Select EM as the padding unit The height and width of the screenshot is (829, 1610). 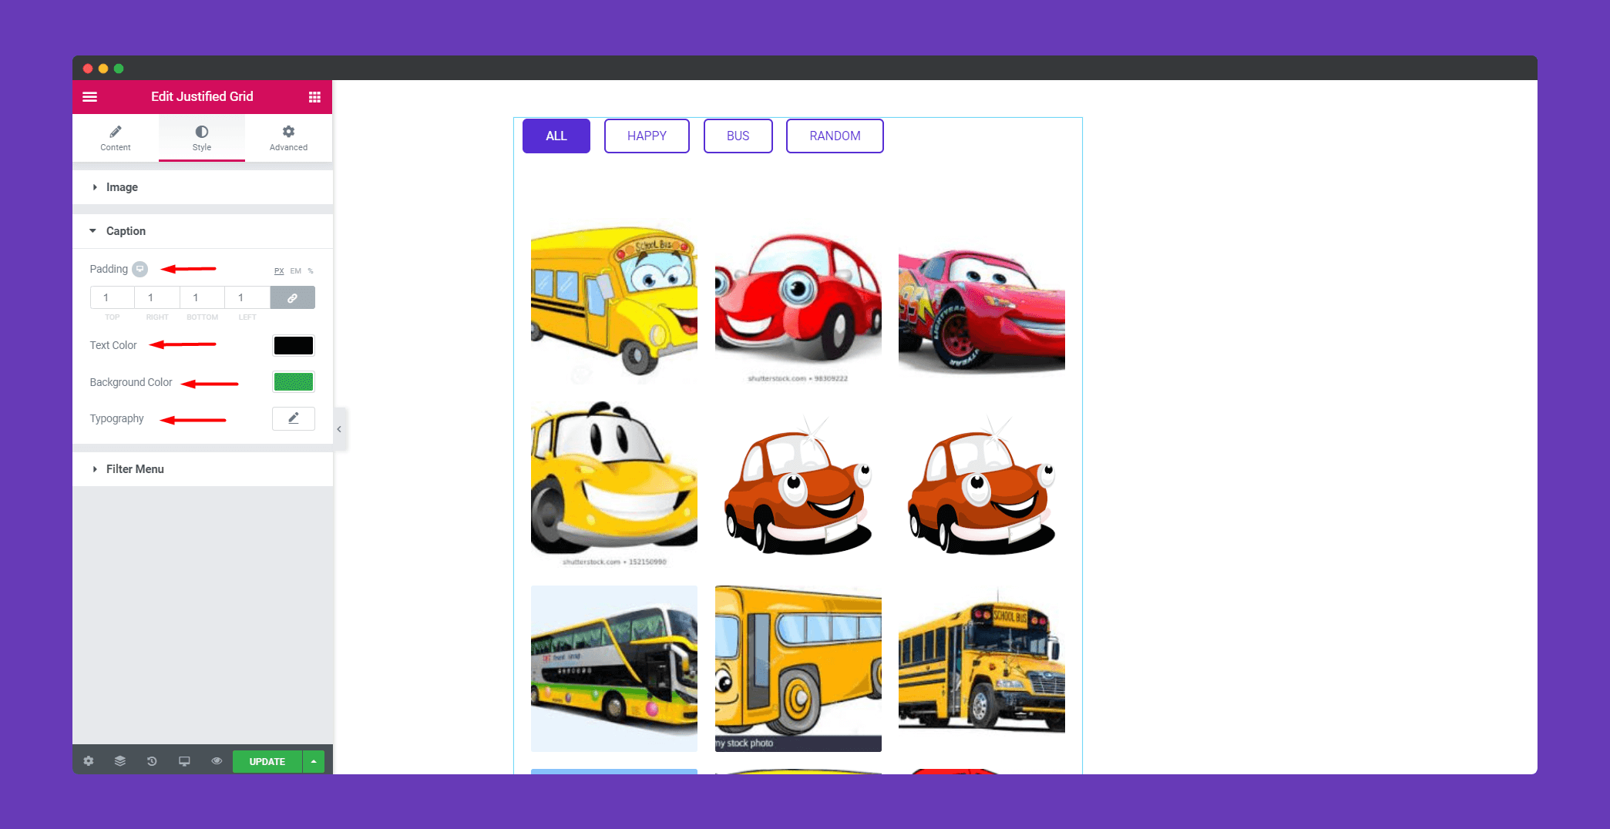coord(296,271)
